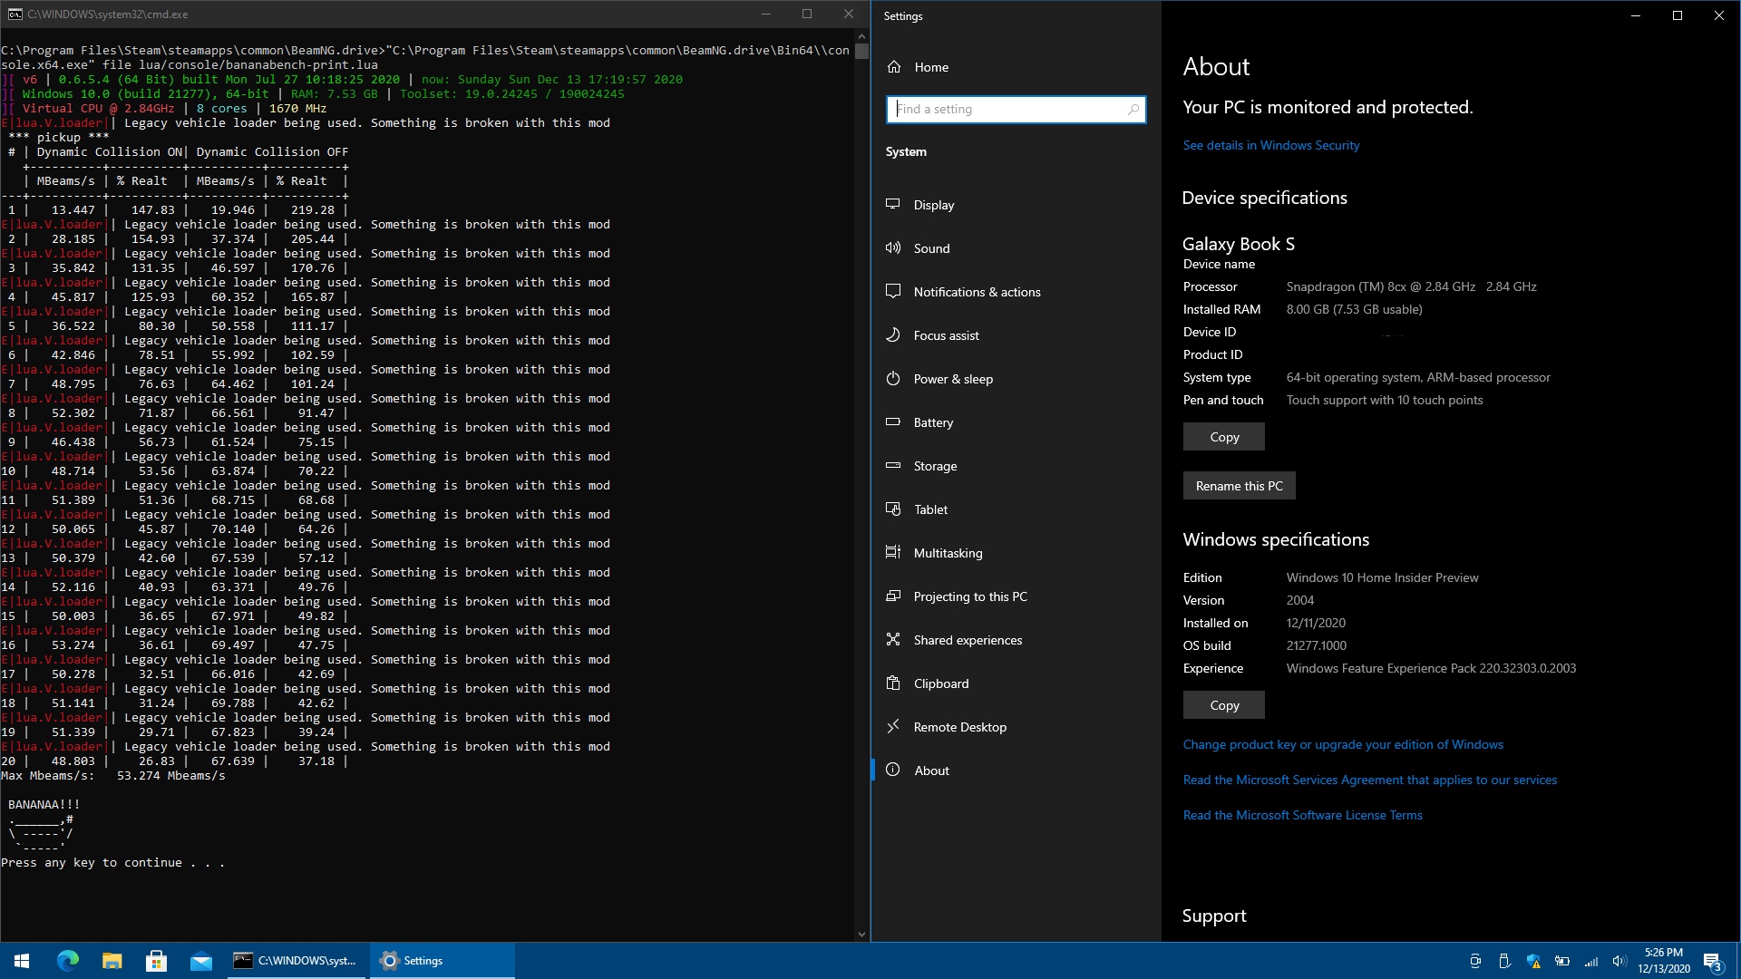Open Power & sleep settings
The image size is (1741, 979).
coord(952,379)
